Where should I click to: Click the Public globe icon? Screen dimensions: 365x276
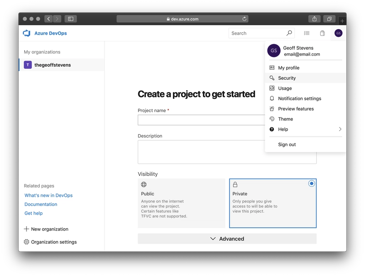click(x=144, y=184)
